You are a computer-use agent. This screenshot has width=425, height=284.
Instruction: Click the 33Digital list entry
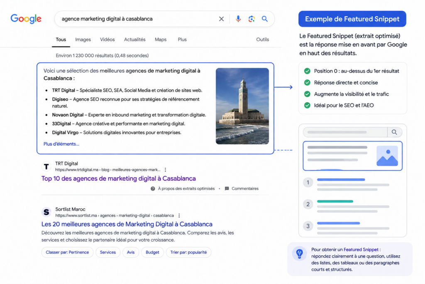[x=118, y=123]
